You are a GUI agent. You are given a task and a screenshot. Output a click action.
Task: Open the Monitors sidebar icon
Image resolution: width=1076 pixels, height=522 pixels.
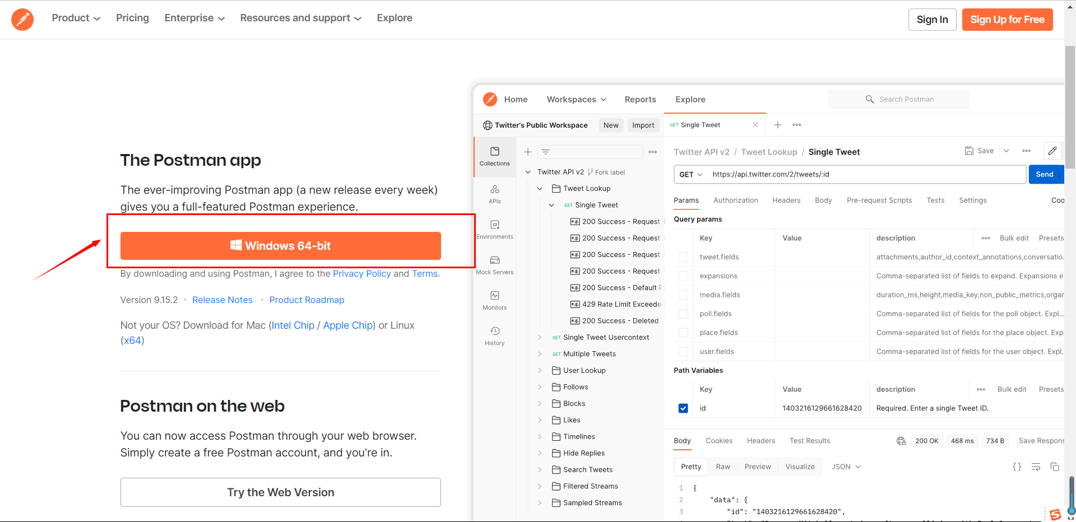click(495, 295)
